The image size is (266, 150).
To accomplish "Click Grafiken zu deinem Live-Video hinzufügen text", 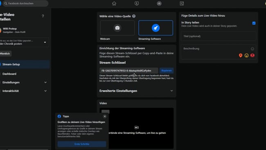I will [81, 122].
